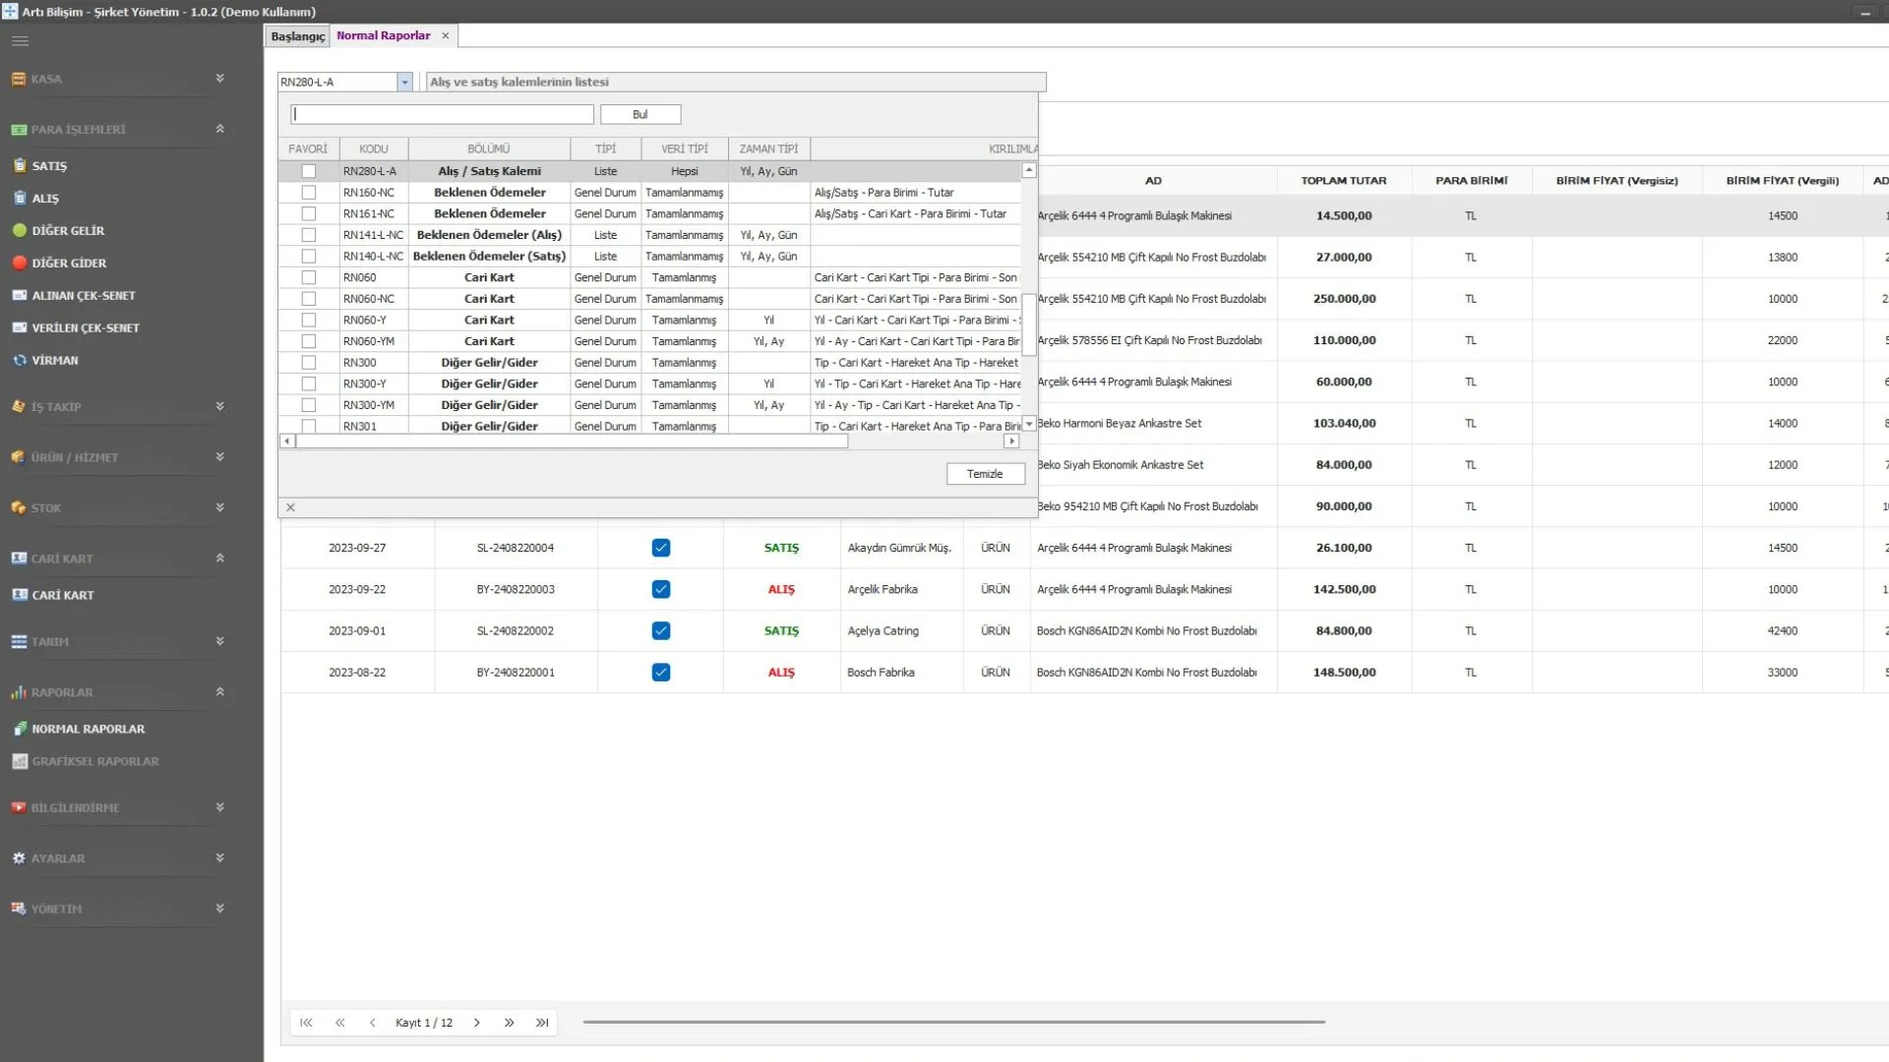Viewport: 1889px width, 1062px height.
Task: Go to last record pager icon
Action: pyautogui.click(x=542, y=1023)
